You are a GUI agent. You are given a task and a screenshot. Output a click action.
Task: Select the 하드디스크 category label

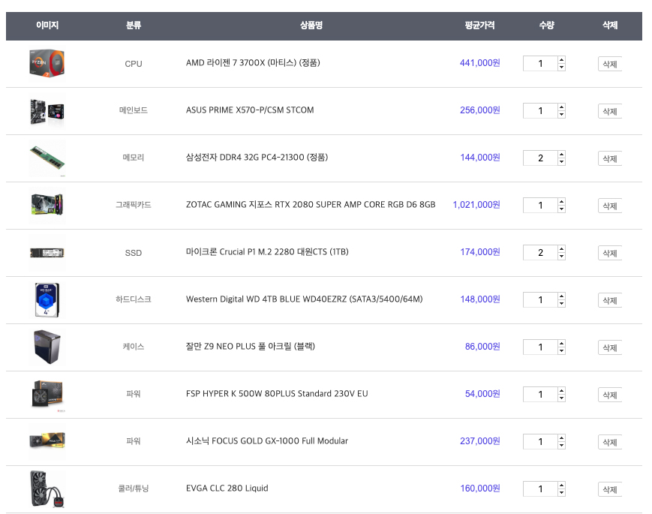pyautogui.click(x=134, y=299)
